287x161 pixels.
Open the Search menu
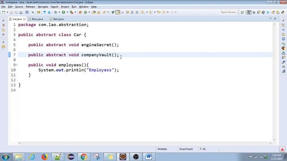point(54,7)
